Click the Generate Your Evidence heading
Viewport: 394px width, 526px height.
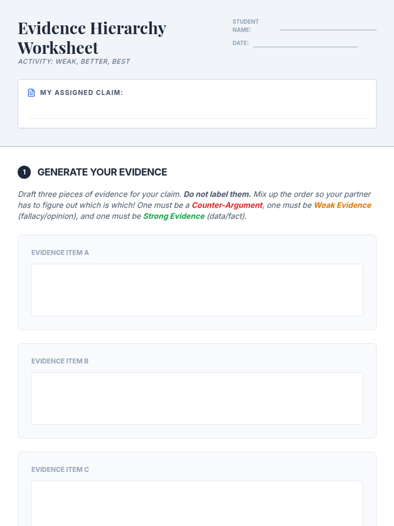point(102,172)
